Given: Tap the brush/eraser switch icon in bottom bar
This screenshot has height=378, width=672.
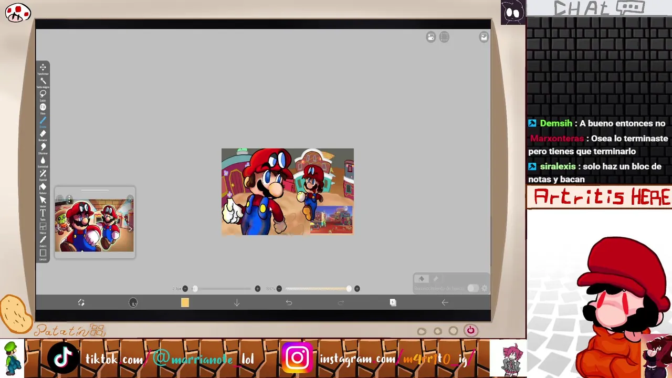Looking at the screenshot, I should click(x=81, y=302).
